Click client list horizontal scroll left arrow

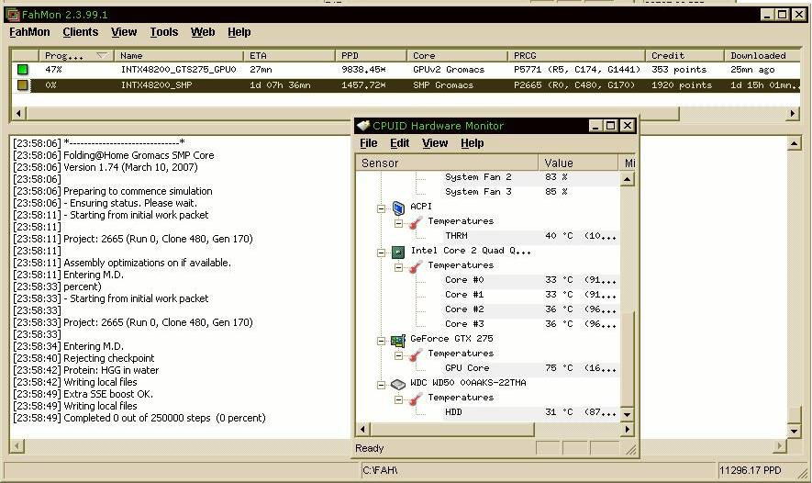[x=18, y=113]
